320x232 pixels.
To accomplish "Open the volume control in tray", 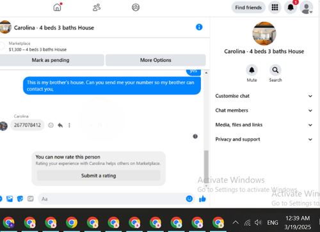I will pos(258,222).
